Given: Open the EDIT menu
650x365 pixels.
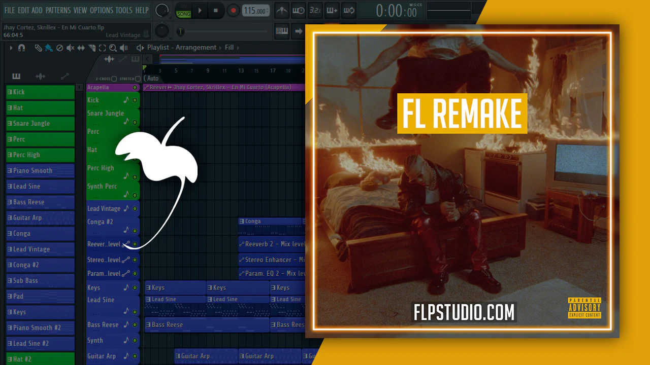Looking at the screenshot, I should [23, 10].
